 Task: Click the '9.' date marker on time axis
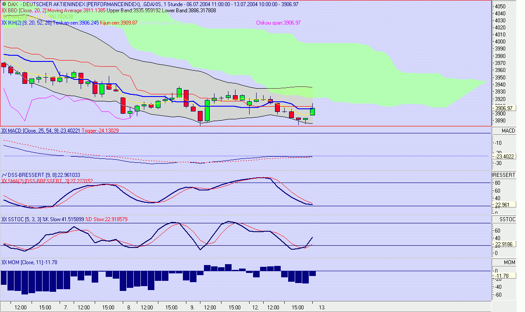pyautogui.click(x=192, y=307)
